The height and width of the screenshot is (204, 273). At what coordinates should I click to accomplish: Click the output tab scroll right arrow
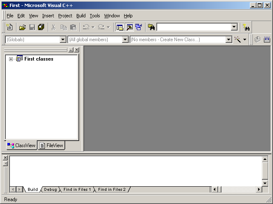pyautogui.click(x=19, y=190)
